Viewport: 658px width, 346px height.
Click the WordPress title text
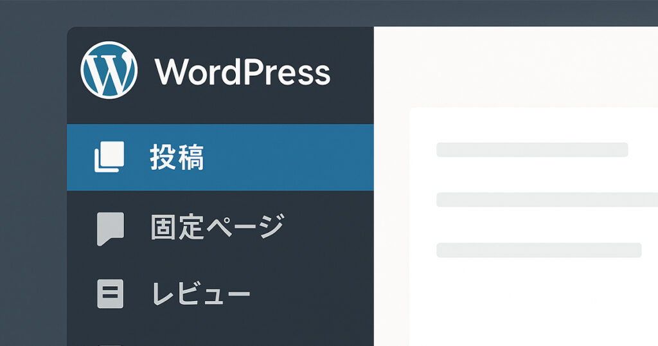click(x=242, y=71)
